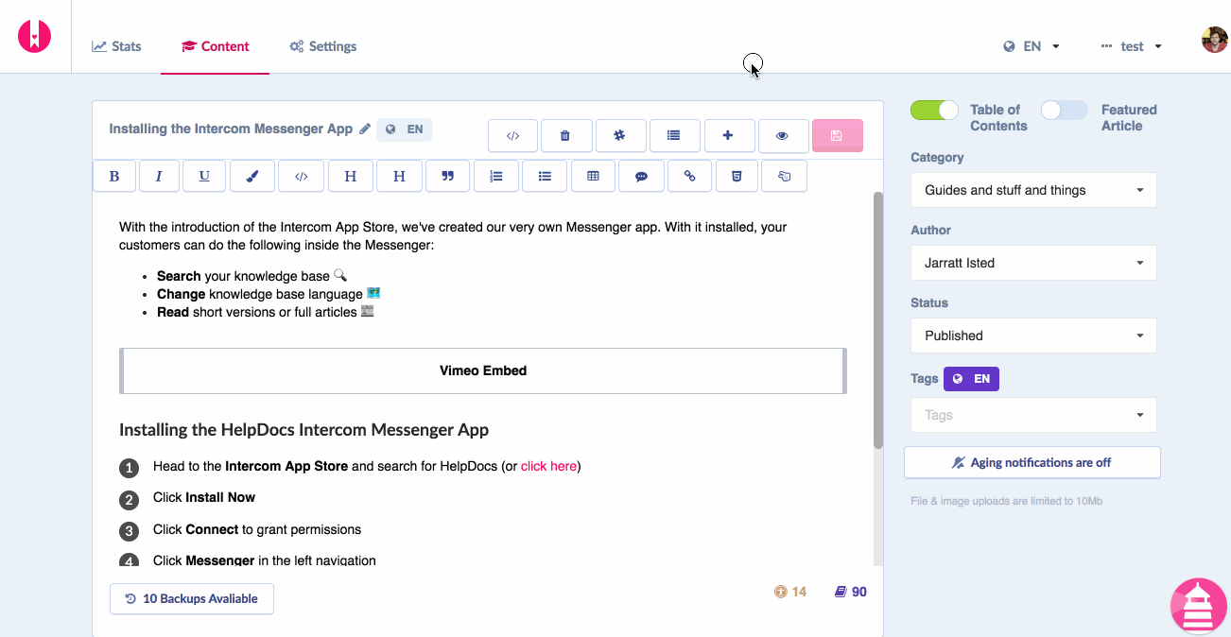Select the Vimeo Embed block
This screenshot has height=637, width=1231.
(483, 370)
